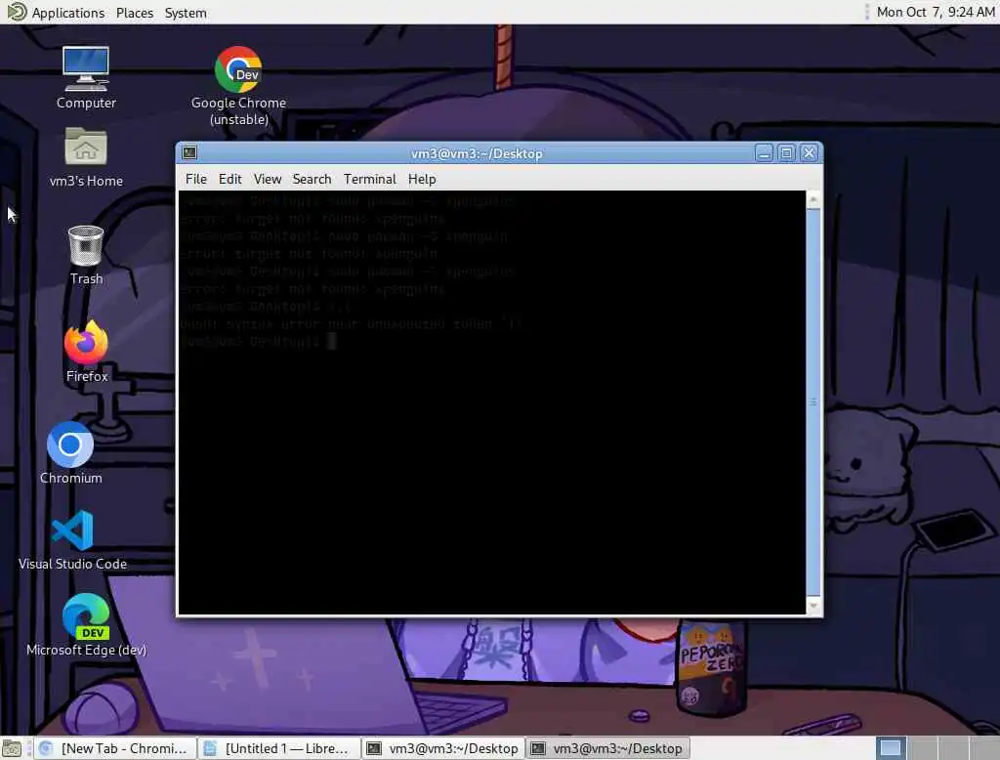Click the terminal window menu icon in title bar
The image size is (1000, 760).
coord(189,152)
